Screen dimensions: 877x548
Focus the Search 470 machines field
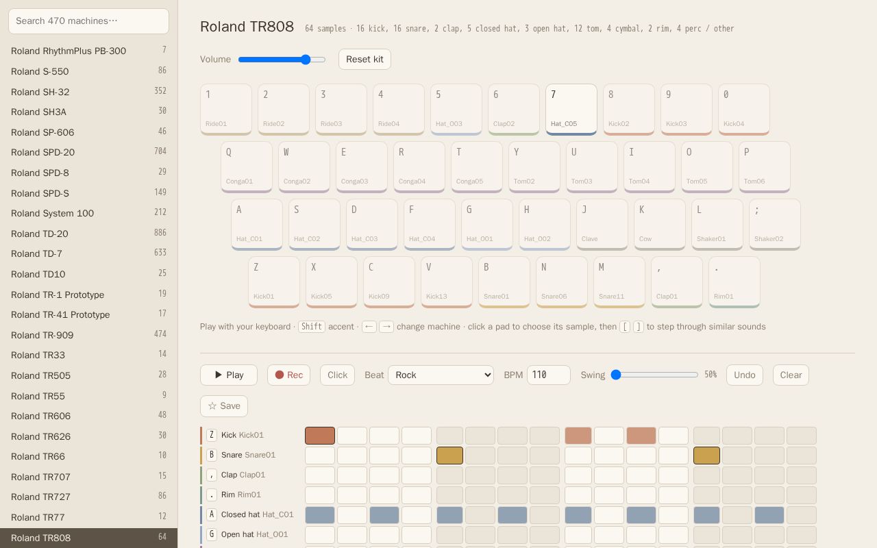(x=88, y=21)
